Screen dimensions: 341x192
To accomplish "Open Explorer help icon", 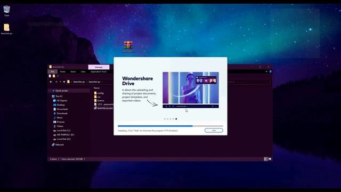I will point(270,71).
